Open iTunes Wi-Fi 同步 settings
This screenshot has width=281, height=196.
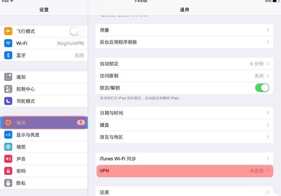184,158
